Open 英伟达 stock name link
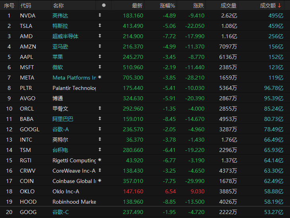Image resolution: width=290 pixels, height=218 pixels. pyautogui.click(x=60, y=16)
